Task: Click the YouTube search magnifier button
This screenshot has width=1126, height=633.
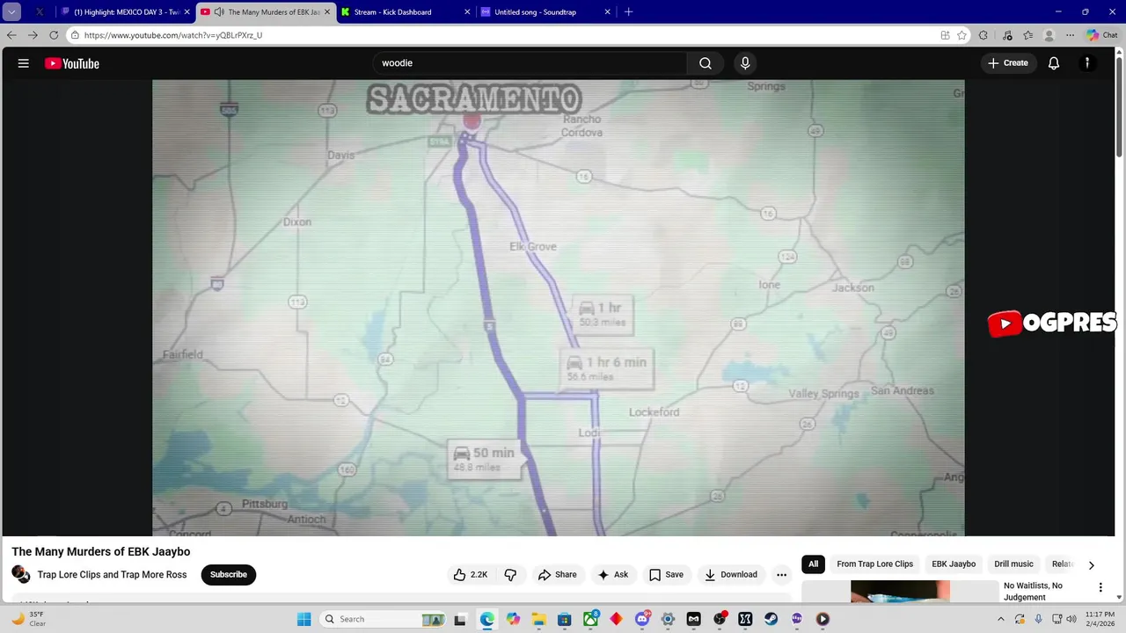Action: pyautogui.click(x=706, y=63)
